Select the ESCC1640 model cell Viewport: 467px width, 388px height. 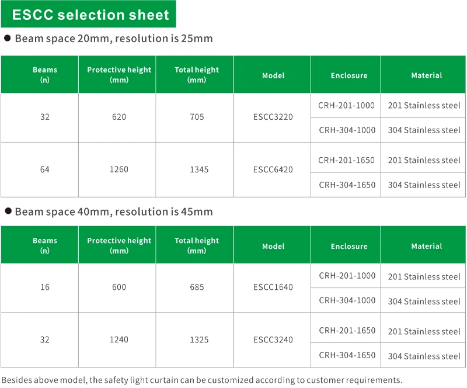point(273,287)
